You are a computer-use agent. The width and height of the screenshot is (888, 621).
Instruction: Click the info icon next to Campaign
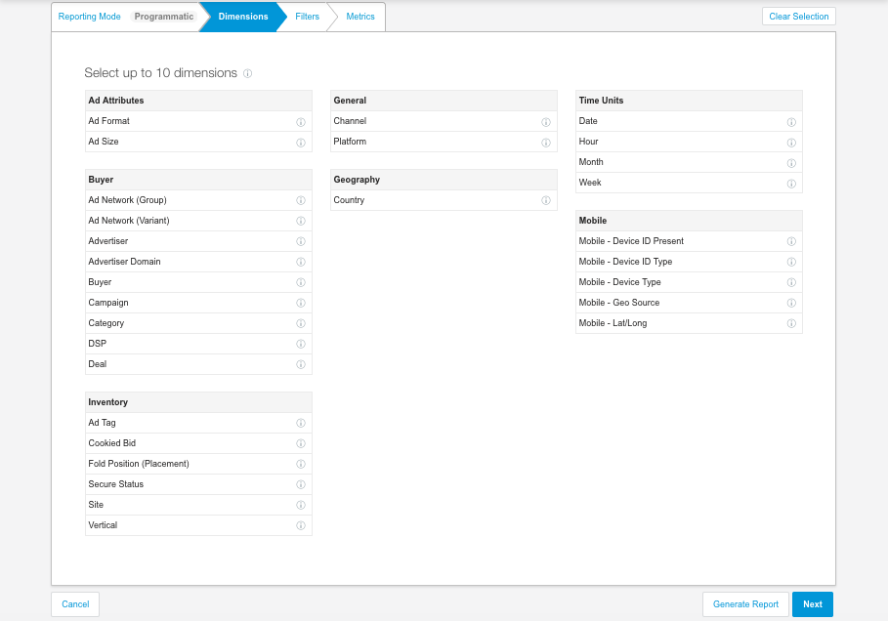tap(300, 303)
